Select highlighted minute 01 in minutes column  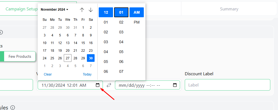click(x=121, y=12)
